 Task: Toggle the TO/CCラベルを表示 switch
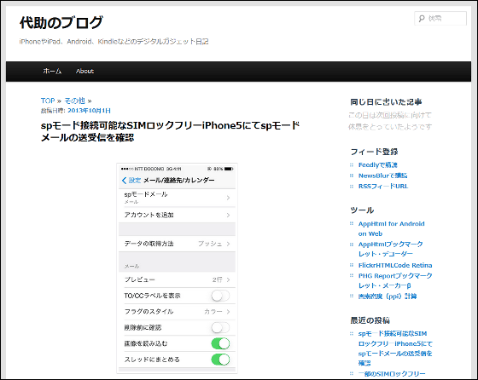220,296
